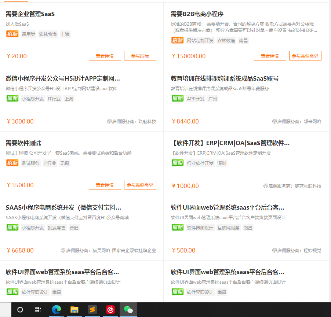Click 雇佣 badge on 轻妙视觉 ¥500.00 card
The height and width of the screenshot is (317, 331).
pos(178,228)
